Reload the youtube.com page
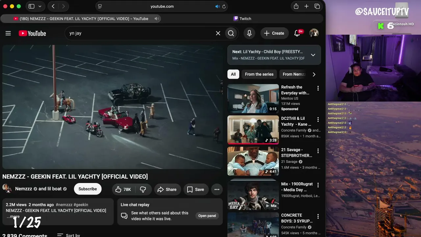This screenshot has height=237, width=421. [224, 6]
